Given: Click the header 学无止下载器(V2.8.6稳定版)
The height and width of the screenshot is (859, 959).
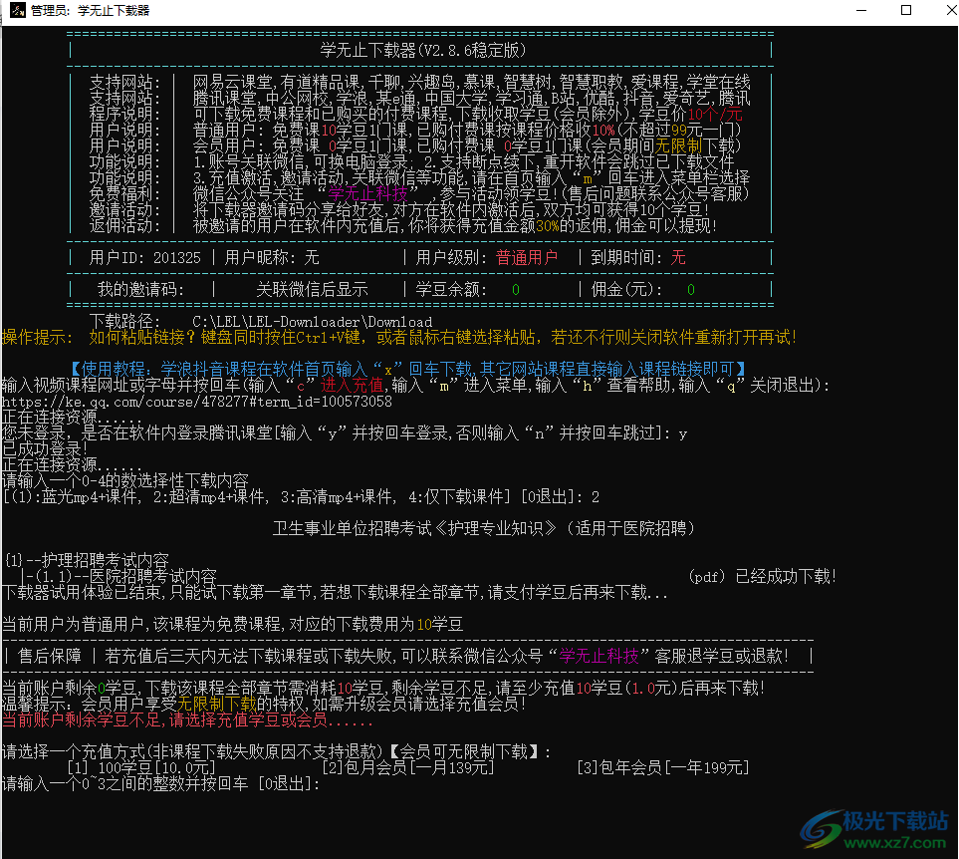Looking at the screenshot, I should (422, 50).
